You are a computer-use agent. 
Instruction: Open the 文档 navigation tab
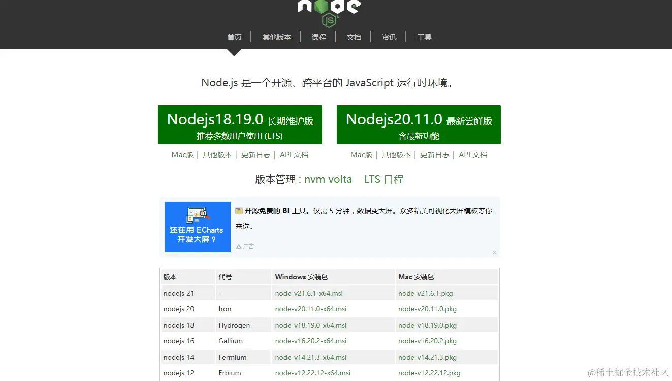point(354,37)
